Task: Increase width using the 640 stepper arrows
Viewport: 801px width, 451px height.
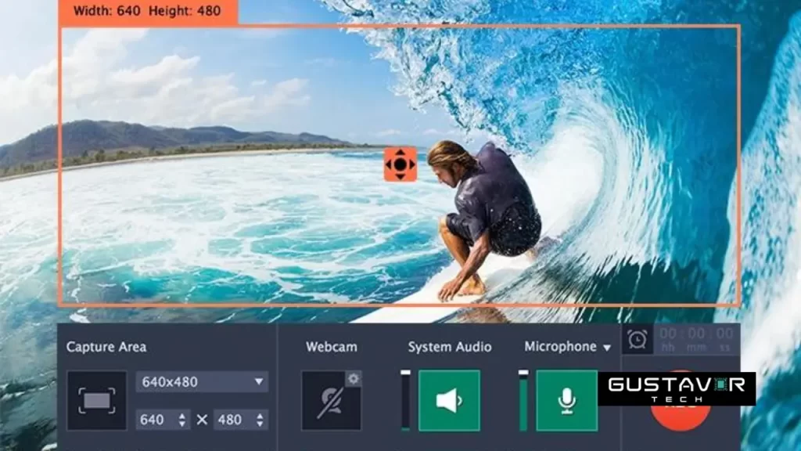Action: point(181,418)
